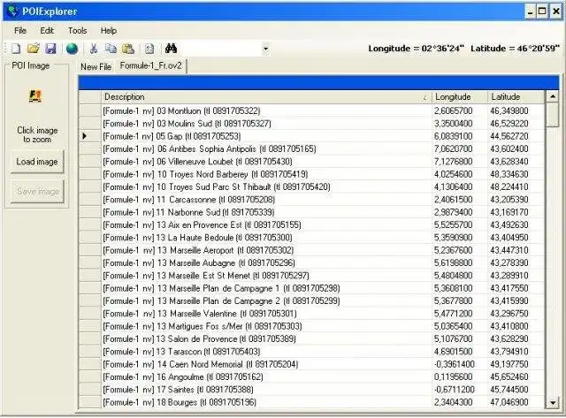Viewport: 566px width, 418px height.
Task: Click longitude cell -0,3961400
Action: point(460,364)
